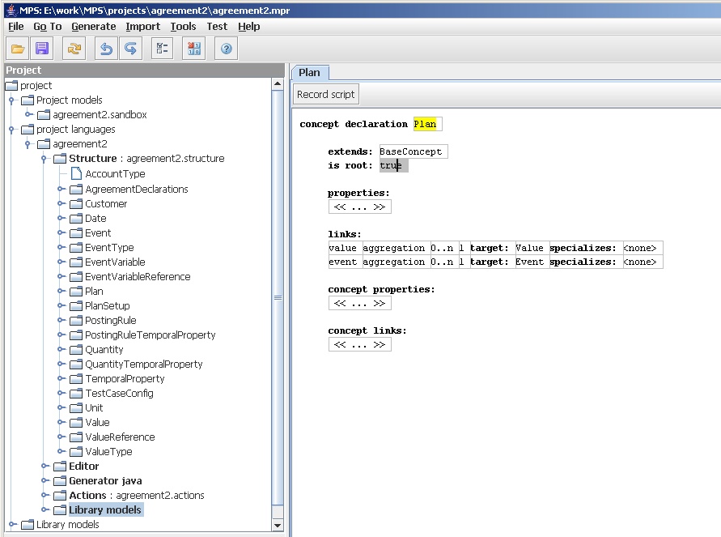Image resolution: width=721 pixels, height=537 pixels.
Task: Click the undo arrow toolbar icon
Action: click(x=105, y=49)
